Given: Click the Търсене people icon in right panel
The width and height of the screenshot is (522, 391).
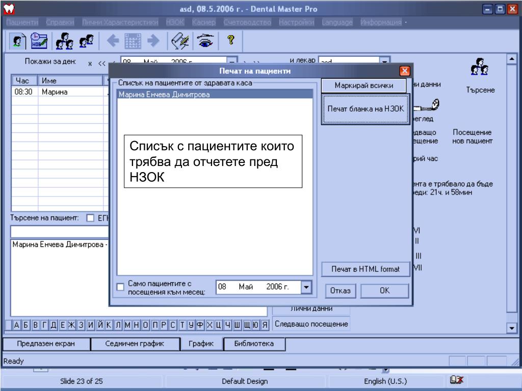Looking at the screenshot, I should point(479,67).
